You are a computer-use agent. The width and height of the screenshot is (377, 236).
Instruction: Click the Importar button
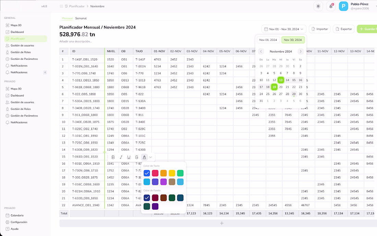(x=319, y=29)
